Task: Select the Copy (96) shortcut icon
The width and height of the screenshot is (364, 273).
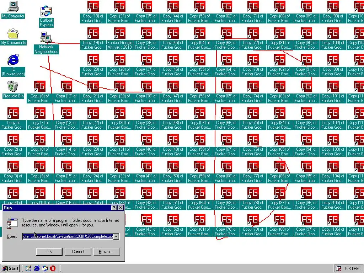Action: pyautogui.click(x=306, y=199)
